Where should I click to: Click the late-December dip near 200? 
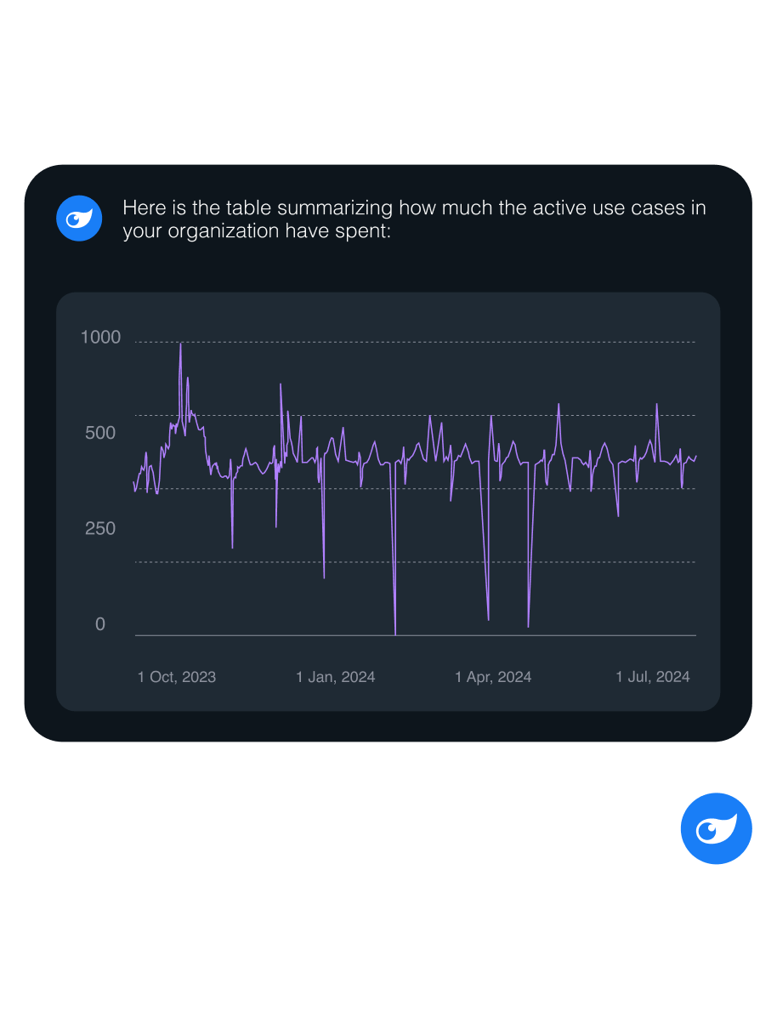coord(324,577)
